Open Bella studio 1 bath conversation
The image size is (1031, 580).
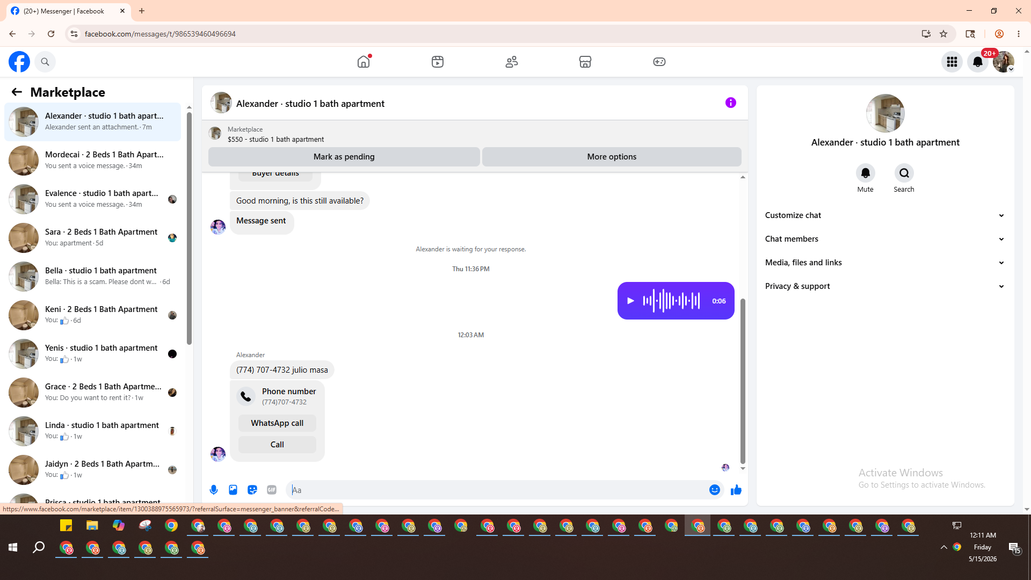tap(93, 277)
